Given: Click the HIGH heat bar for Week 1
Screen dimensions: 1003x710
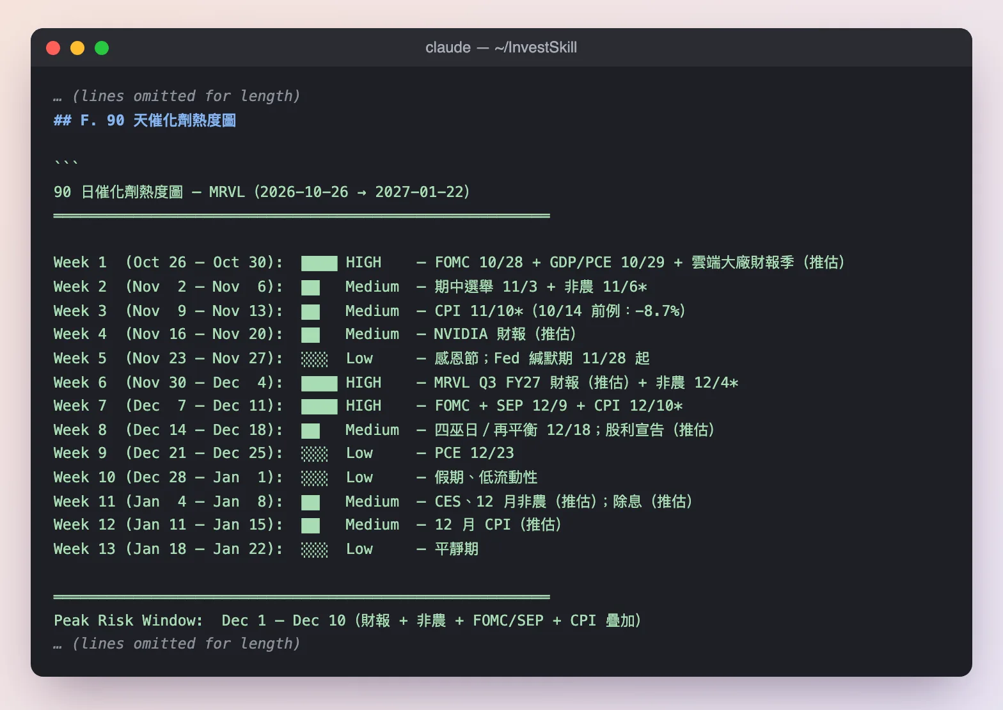Looking at the screenshot, I should (x=319, y=263).
